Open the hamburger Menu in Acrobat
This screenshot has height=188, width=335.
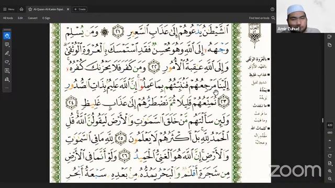[x=8, y=9]
